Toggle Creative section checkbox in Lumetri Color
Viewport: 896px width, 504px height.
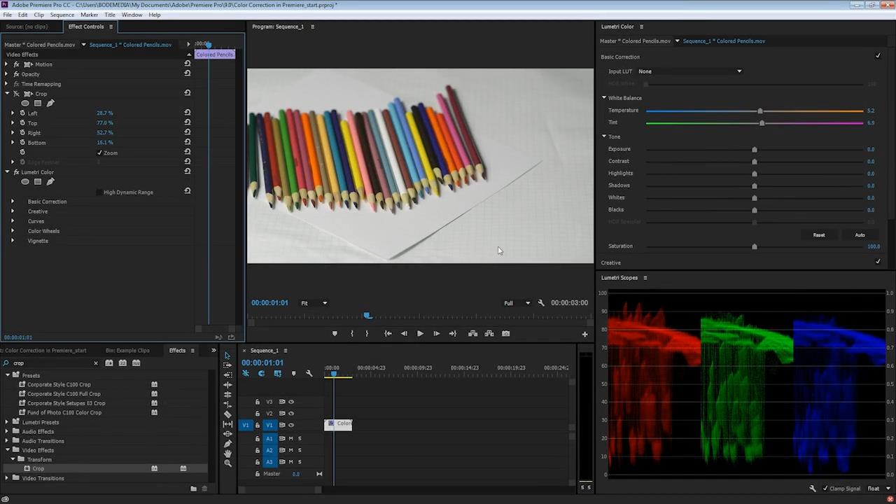click(x=878, y=262)
